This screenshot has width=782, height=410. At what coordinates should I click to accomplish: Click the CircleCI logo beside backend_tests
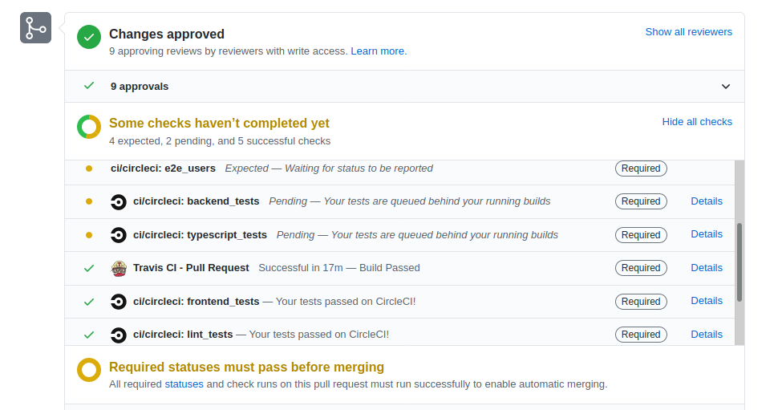click(x=119, y=201)
